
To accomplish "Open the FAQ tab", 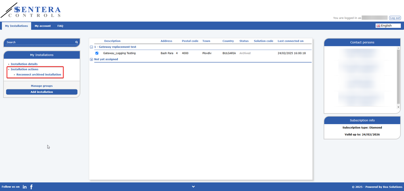I will point(60,26).
